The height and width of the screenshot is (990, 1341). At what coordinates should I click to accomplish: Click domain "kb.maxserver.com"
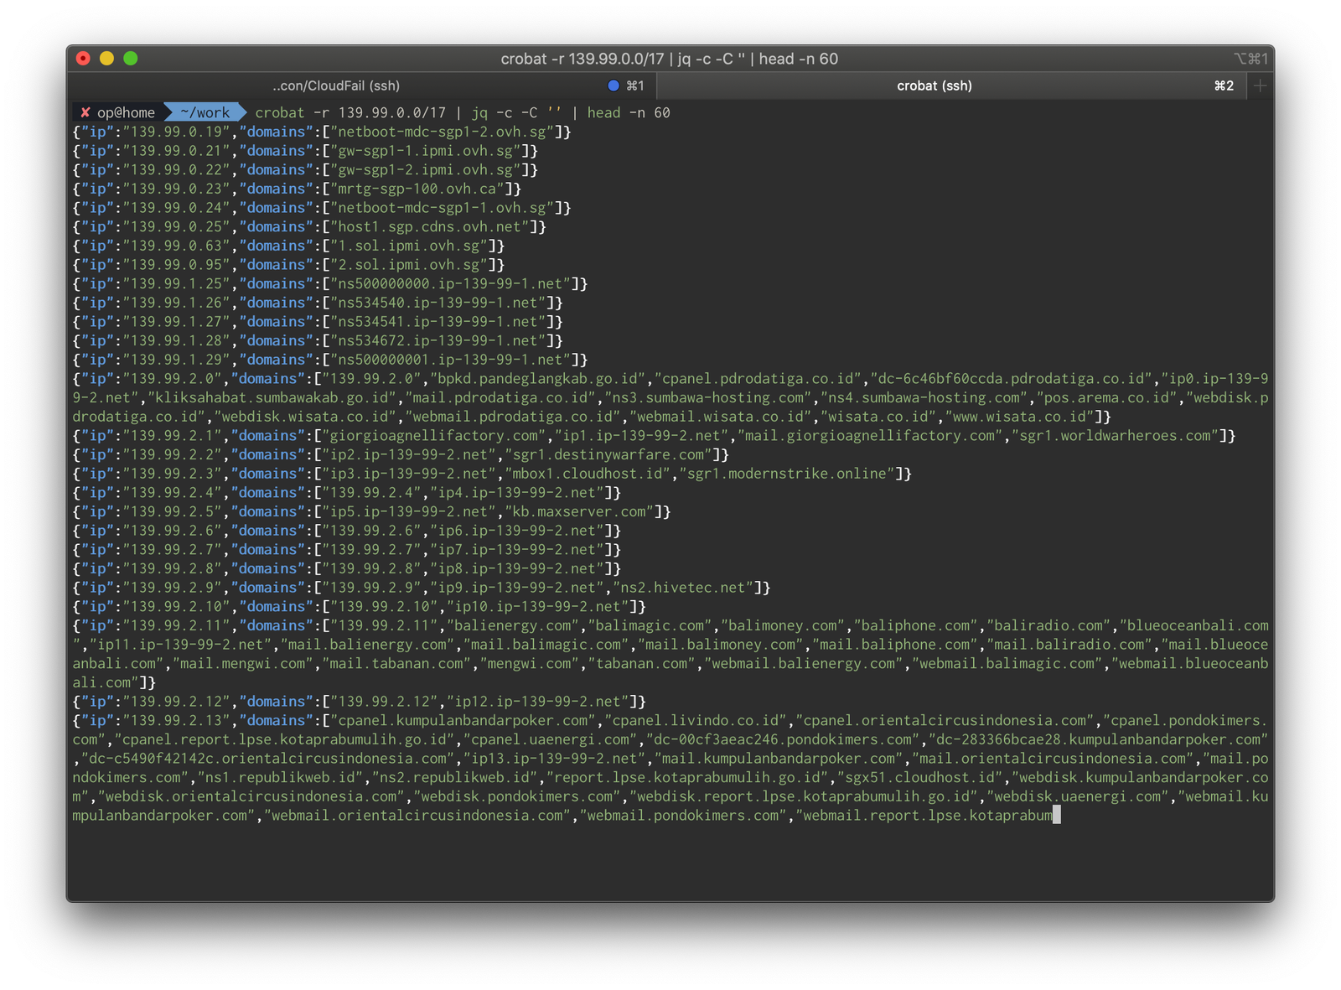click(x=579, y=511)
